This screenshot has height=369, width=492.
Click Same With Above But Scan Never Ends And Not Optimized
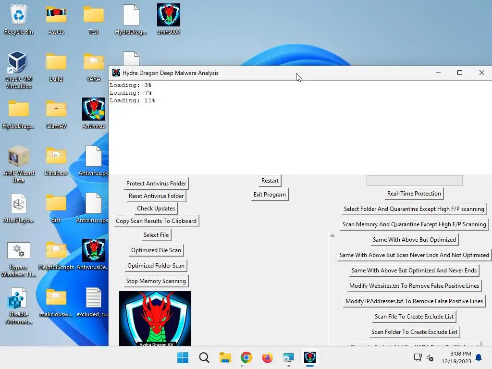[x=414, y=255]
